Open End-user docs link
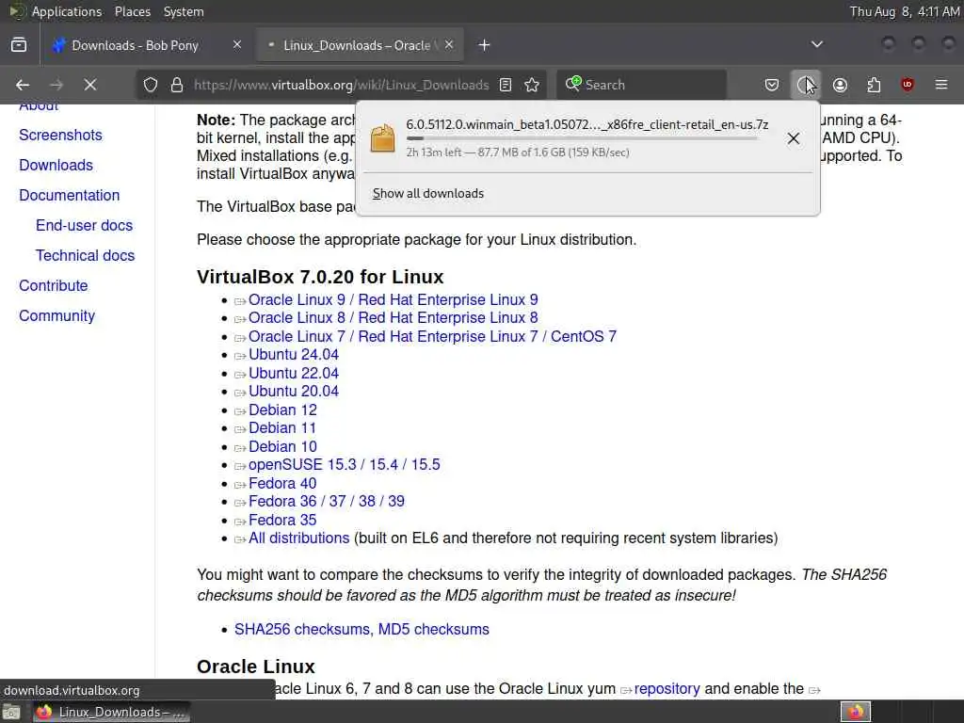 coord(84,226)
